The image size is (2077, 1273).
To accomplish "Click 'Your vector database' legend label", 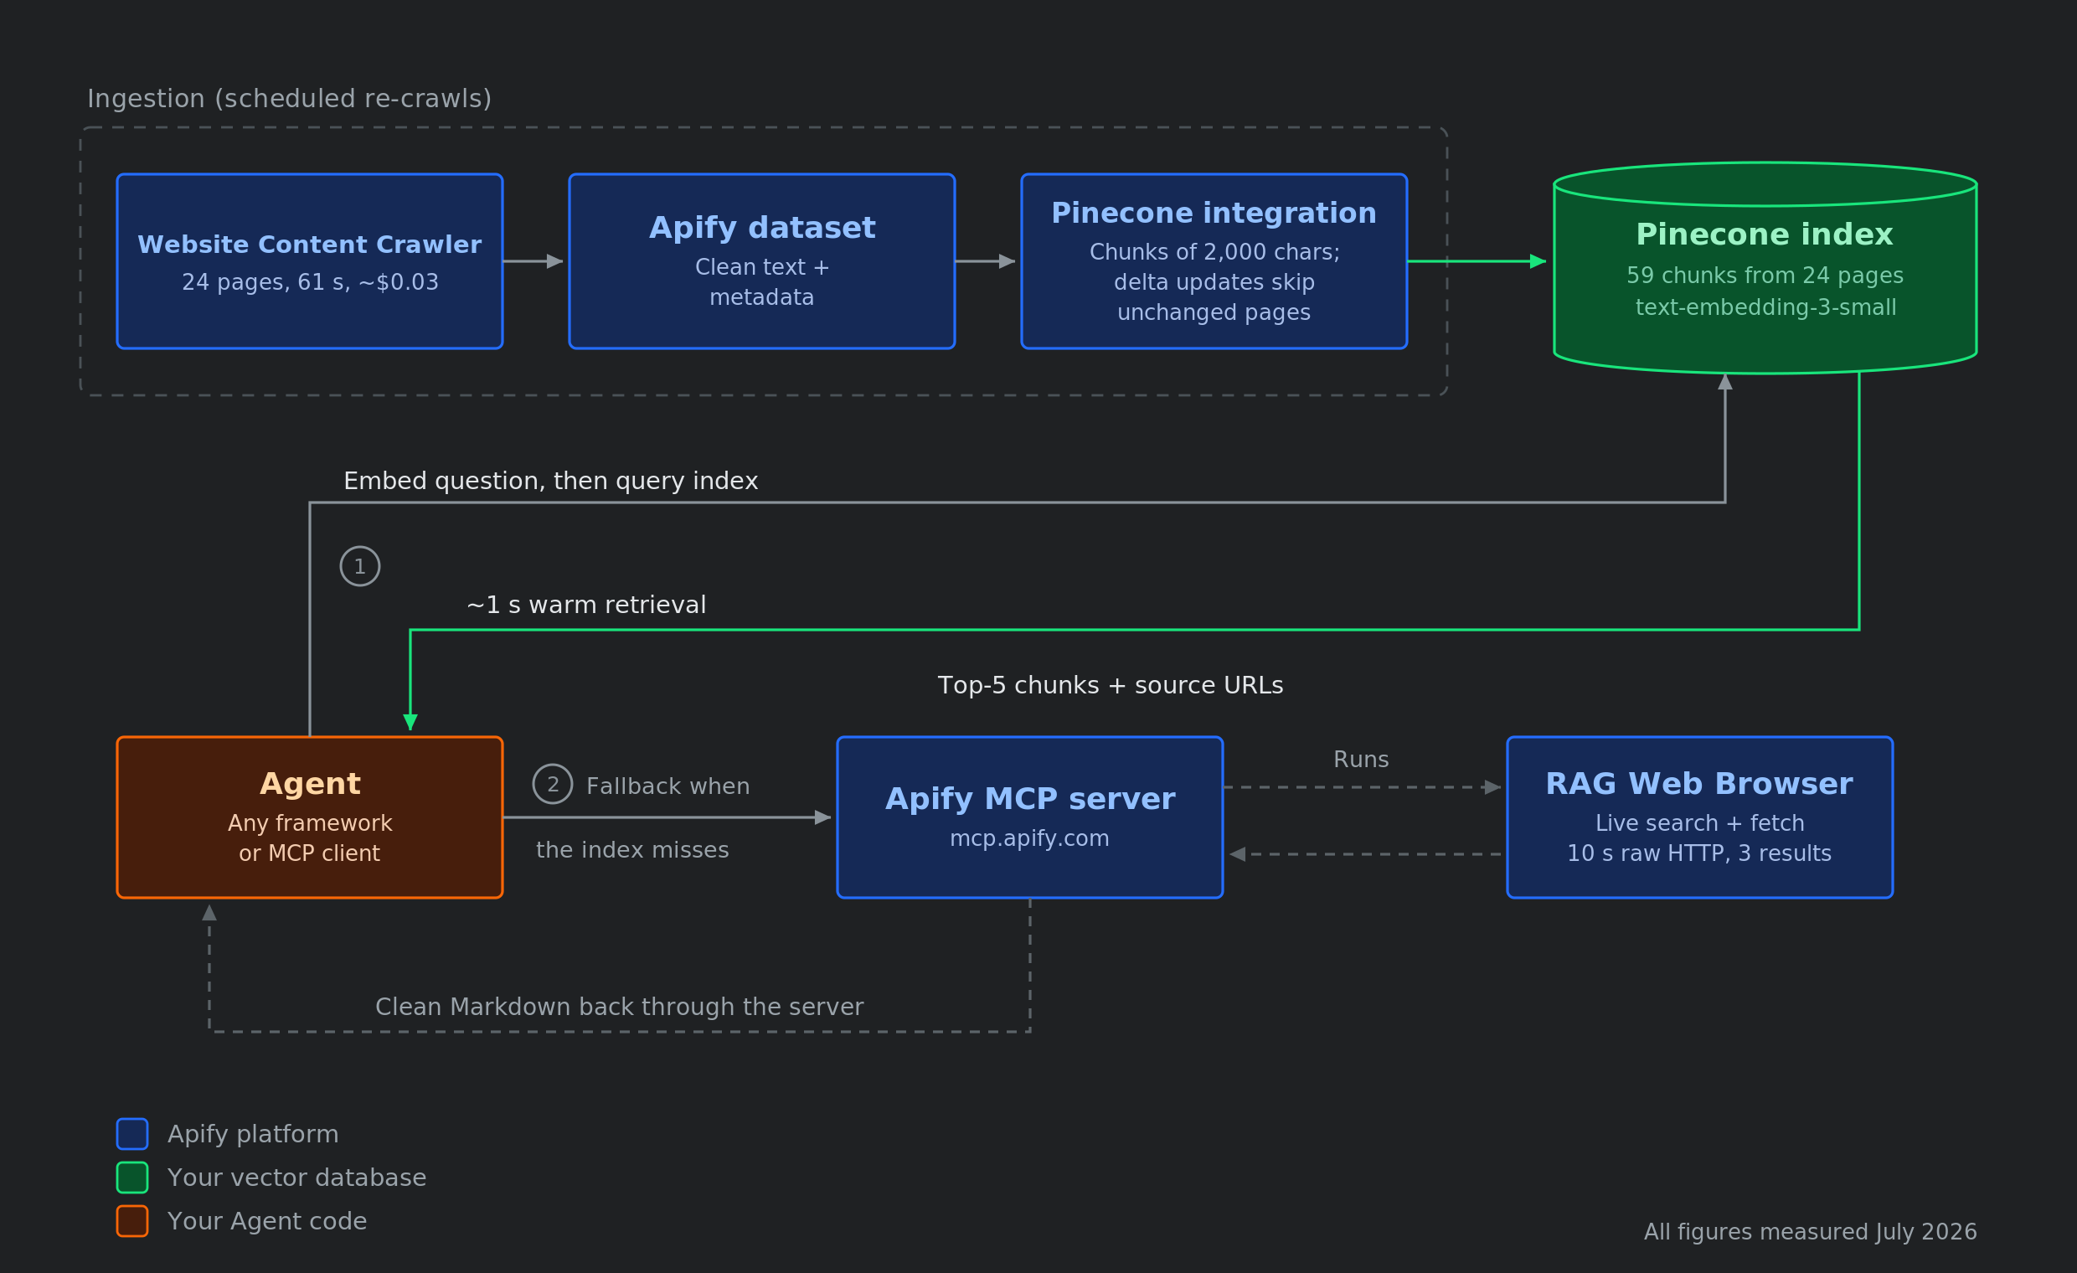I will 296,1178.
